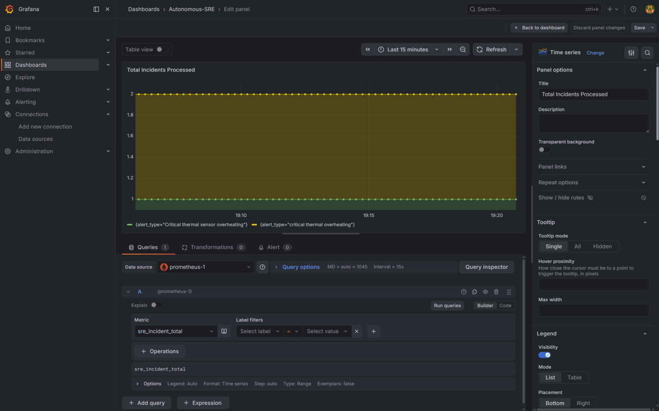659x411 pixels.
Task: Click the yellow legend color swatch
Action: point(254,225)
